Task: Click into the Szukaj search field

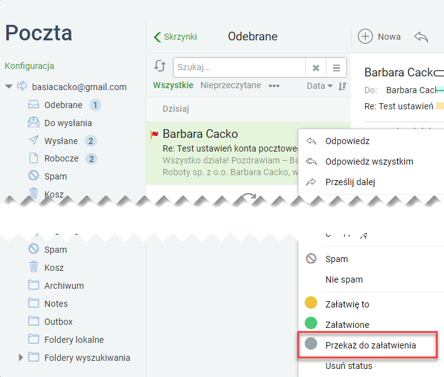Action: pos(239,68)
